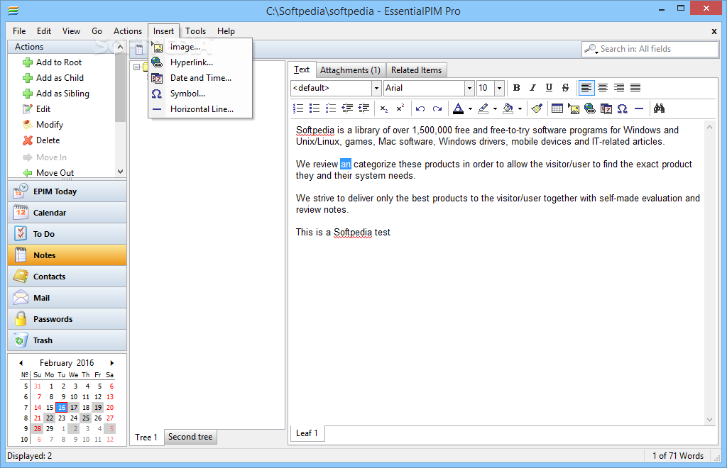The height and width of the screenshot is (468, 727).
Task: Apply subscript formatting
Action: (x=384, y=108)
